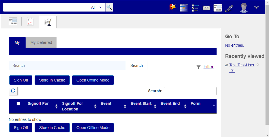Image resolution: width=270 pixels, height=138 pixels.
Task: Click the table Search input box
Action: tap(190, 91)
